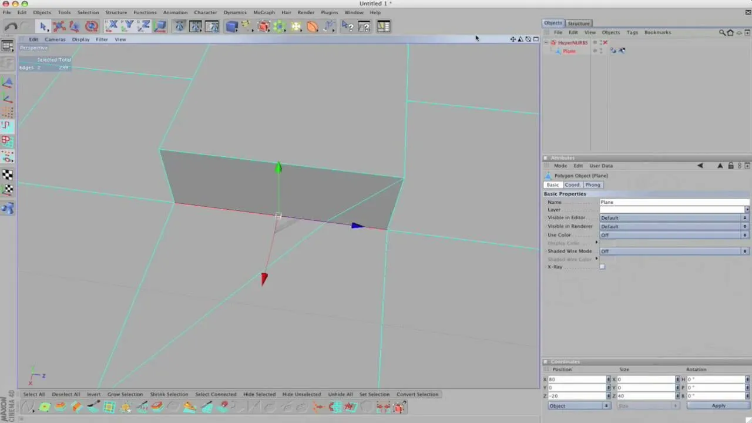This screenshot has height=423, width=752.
Task: Switch to the Phong tab in Attributes
Action: click(592, 185)
